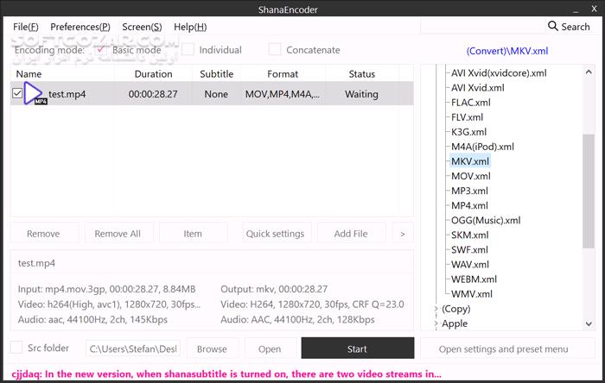Click the more arrow button beside Add File
605x383 pixels.
(403, 233)
